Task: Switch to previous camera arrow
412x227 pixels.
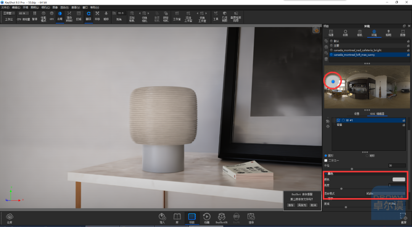Action: (x=140, y=13)
